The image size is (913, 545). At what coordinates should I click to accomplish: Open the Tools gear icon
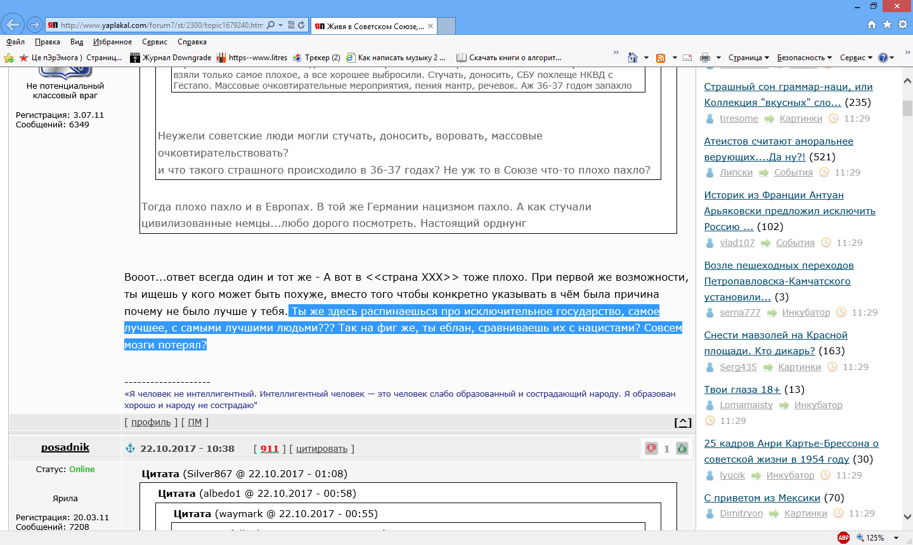coord(903,25)
